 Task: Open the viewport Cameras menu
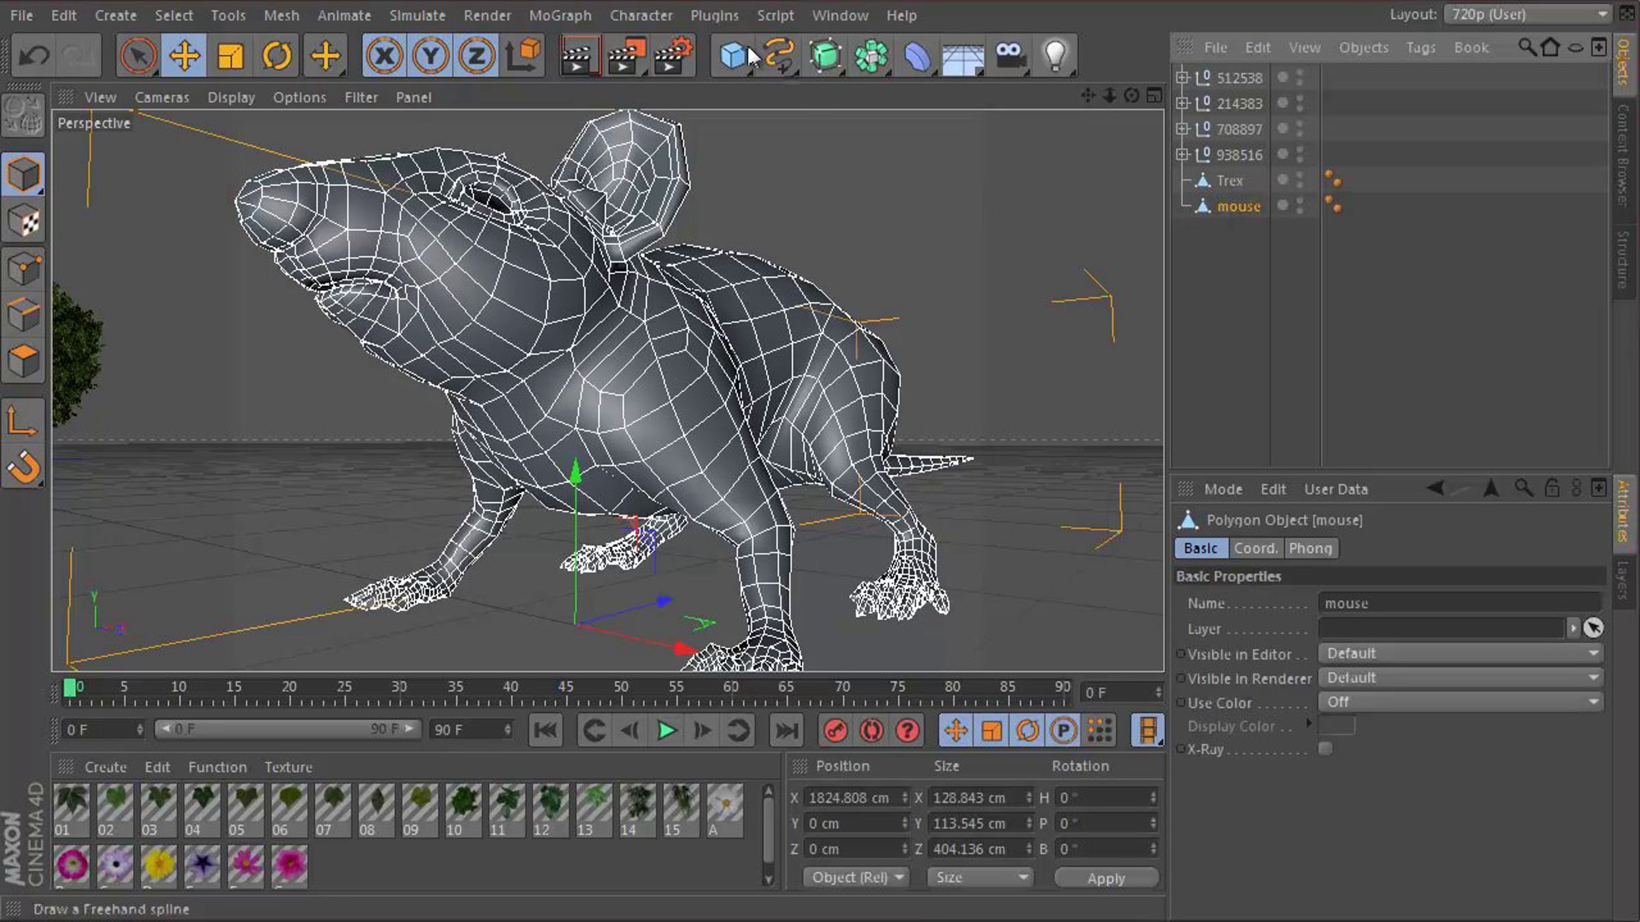click(x=161, y=98)
